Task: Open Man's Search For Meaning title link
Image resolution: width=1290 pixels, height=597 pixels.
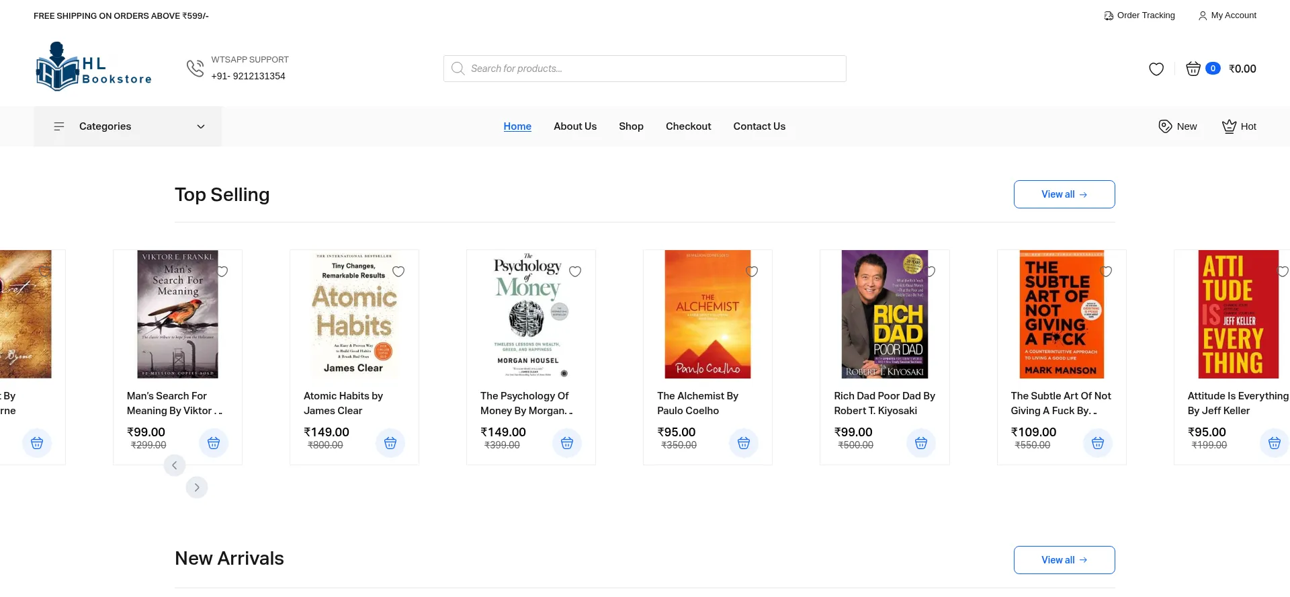Action: pos(175,403)
